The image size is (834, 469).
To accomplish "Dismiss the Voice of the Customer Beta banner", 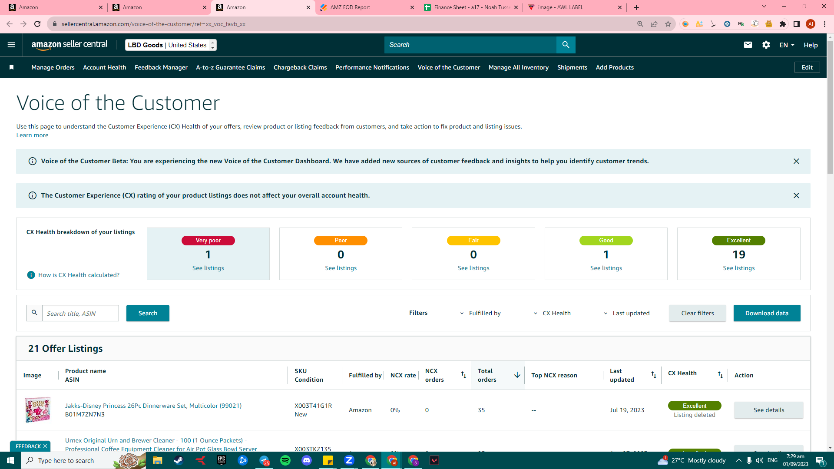I will point(796,161).
